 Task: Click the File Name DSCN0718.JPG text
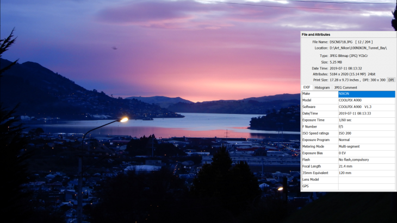click(340, 42)
